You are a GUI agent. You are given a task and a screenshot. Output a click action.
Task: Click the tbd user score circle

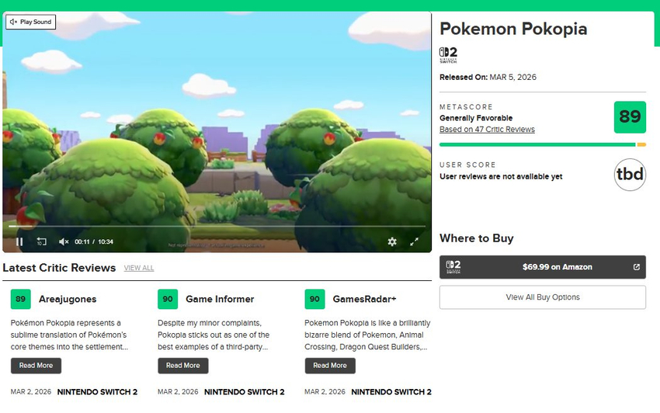[629, 175]
